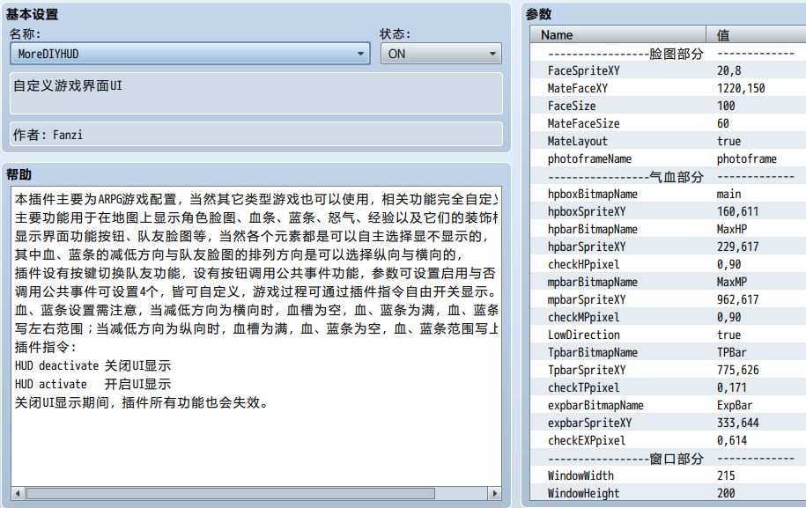The height and width of the screenshot is (508, 806).
Task: Open the plugin name dropdown MoreDIYHUD
Action: click(x=189, y=54)
